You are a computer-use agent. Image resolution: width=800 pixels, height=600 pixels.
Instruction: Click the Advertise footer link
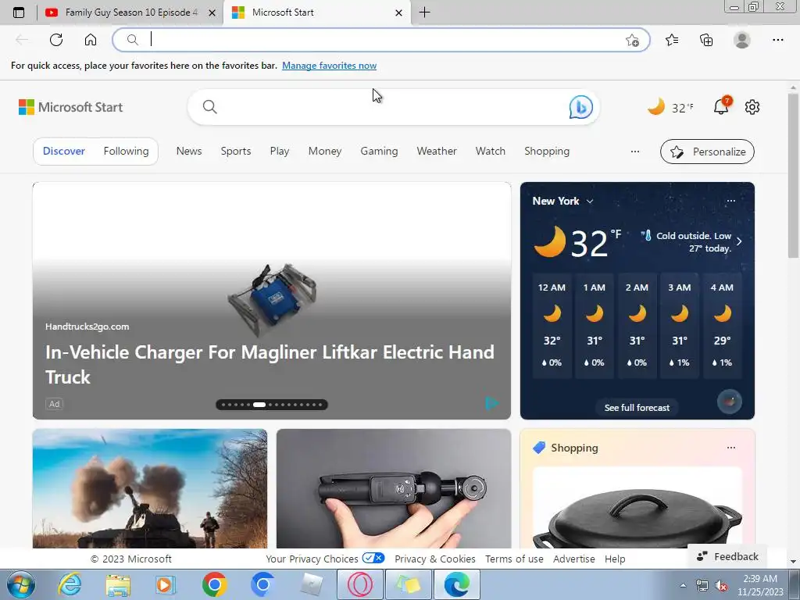(574, 559)
